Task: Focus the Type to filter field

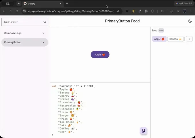Action: pyautogui.click(x=25, y=22)
